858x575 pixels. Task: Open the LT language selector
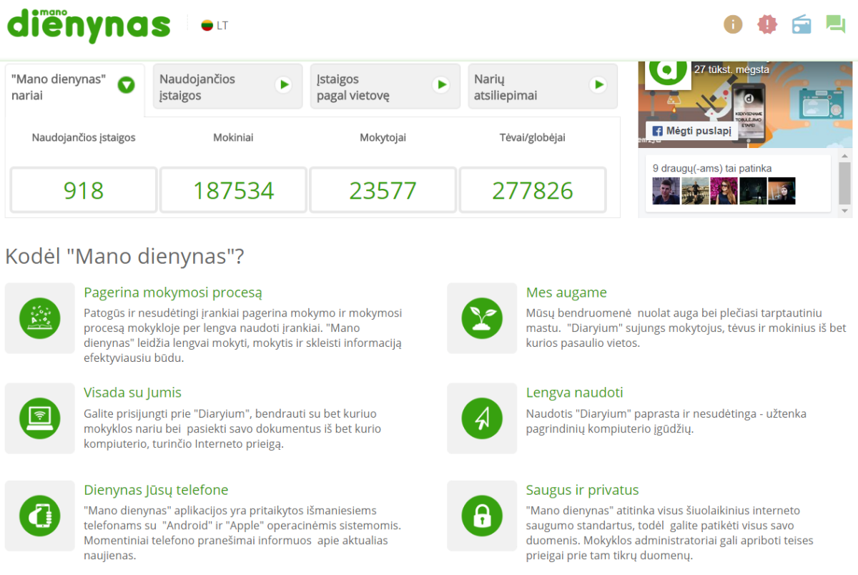(214, 26)
